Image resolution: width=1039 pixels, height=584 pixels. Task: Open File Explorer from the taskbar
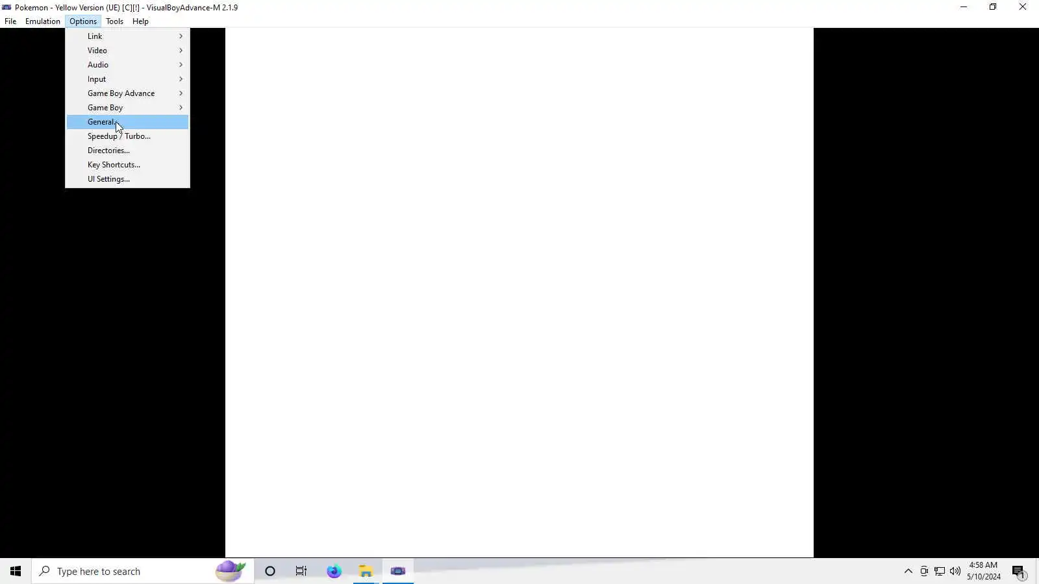point(366,571)
